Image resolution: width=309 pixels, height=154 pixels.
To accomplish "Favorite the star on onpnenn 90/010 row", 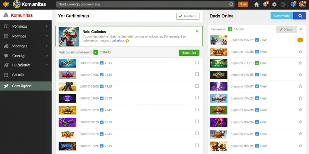I will click(300, 63).
